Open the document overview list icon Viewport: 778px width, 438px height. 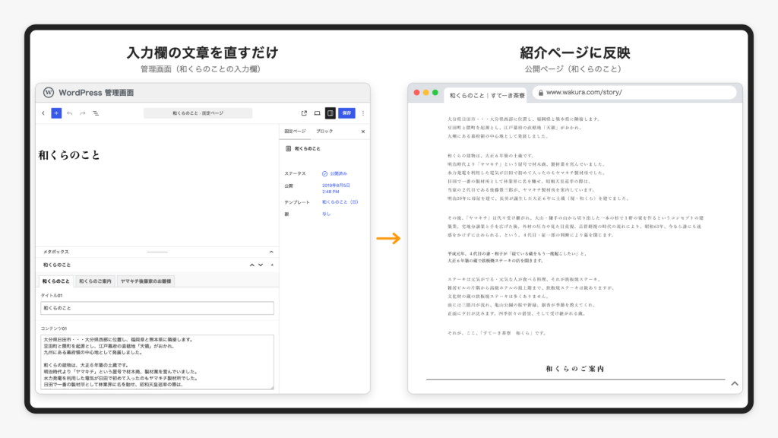coord(96,113)
